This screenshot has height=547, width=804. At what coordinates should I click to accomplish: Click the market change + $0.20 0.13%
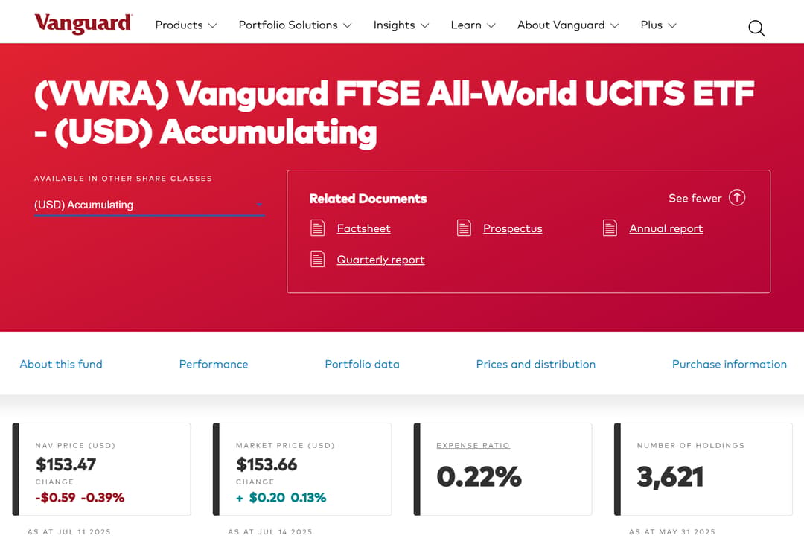coord(281,497)
